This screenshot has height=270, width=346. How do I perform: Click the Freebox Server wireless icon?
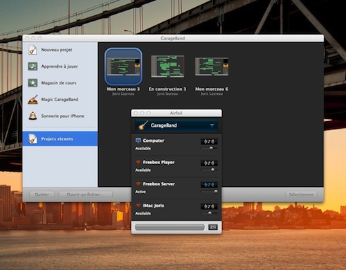point(138,183)
